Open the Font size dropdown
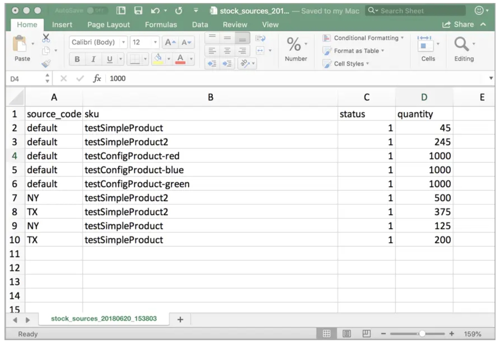 pos(155,43)
